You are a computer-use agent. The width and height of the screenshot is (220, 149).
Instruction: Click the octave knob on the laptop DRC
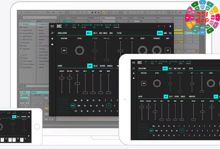click(x=79, y=50)
